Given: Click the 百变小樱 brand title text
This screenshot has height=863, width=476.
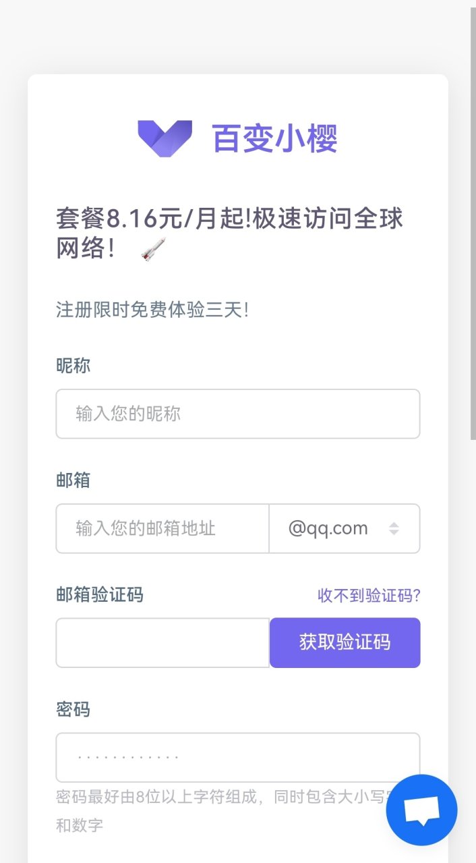Looking at the screenshot, I should [274, 138].
